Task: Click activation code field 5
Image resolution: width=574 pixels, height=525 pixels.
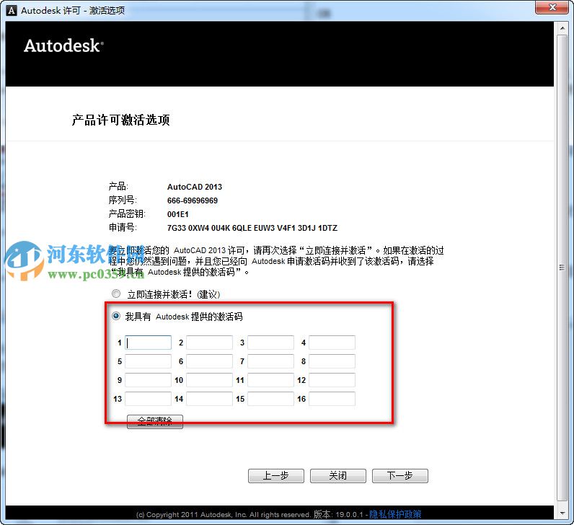Action: pyautogui.click(x=148, y=361)
